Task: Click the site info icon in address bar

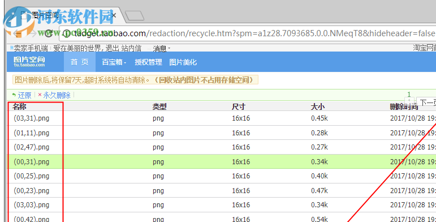Action: click(67, 34)
